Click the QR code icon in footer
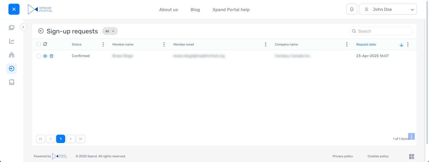The image size is (429, 162). [411, 156]
